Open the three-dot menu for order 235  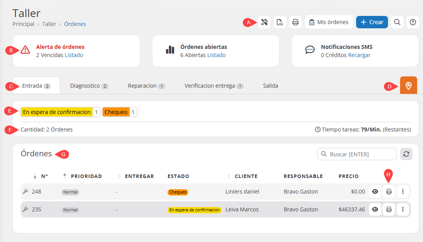403,209
